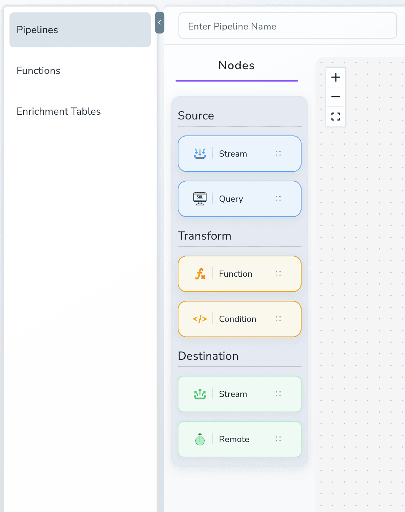
Task: Click the Function node drag handle
Action: point(278,273)
